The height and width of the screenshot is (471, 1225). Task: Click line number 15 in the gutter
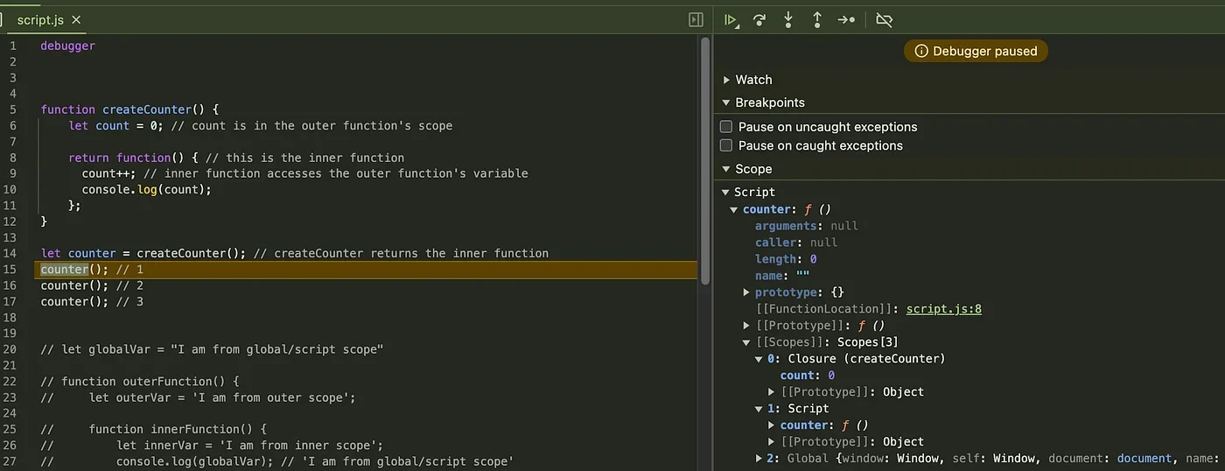(13, 270)
